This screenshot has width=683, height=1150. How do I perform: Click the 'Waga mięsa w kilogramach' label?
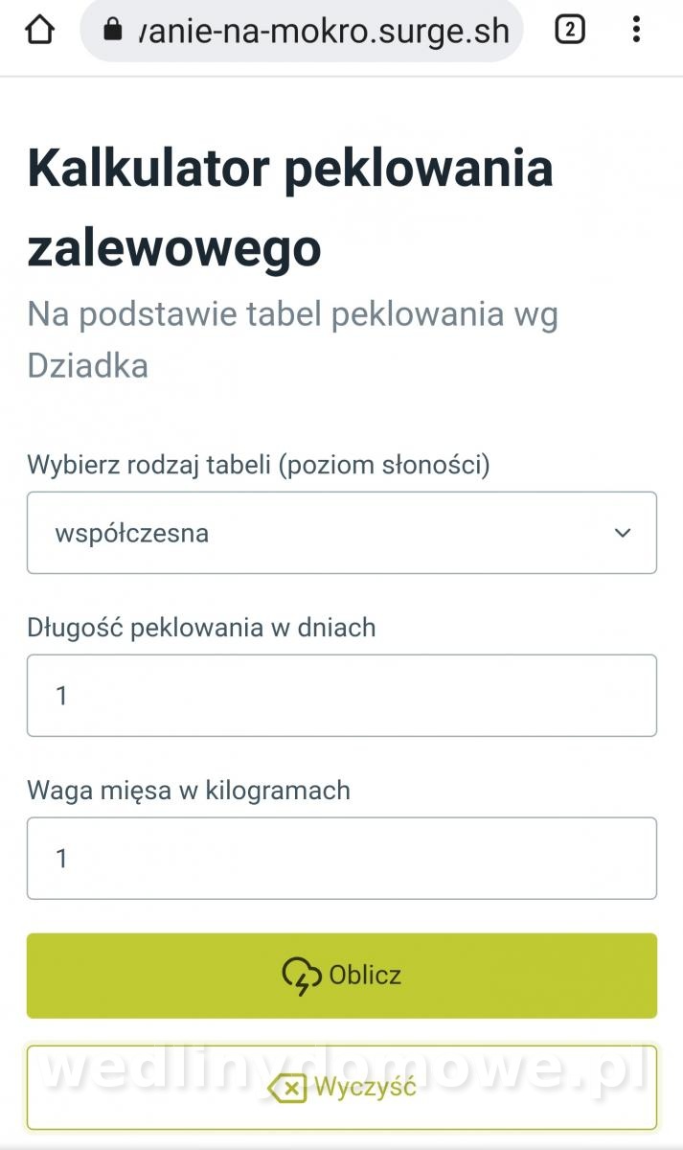point(189,791)
